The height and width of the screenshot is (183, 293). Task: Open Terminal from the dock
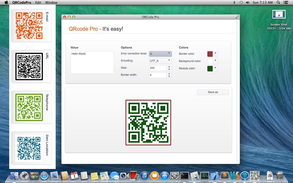coord(185,176)
